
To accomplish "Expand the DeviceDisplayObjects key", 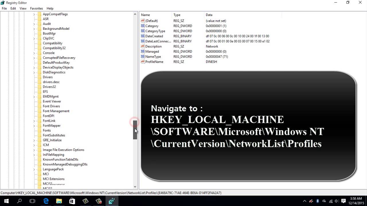I will 34,68.
